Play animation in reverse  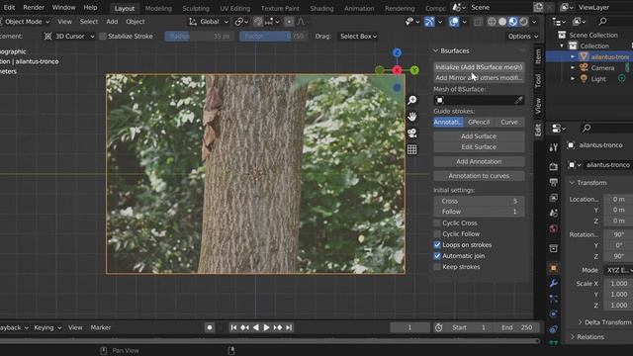255,327
